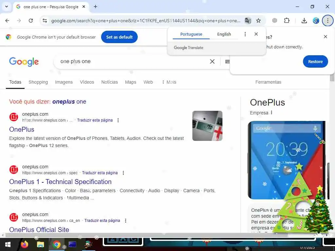This screenshot has height=251, width=335.
Task: Open Chrome's three-dot main menu
Action: pyautogui.click(x=327, y=21)
